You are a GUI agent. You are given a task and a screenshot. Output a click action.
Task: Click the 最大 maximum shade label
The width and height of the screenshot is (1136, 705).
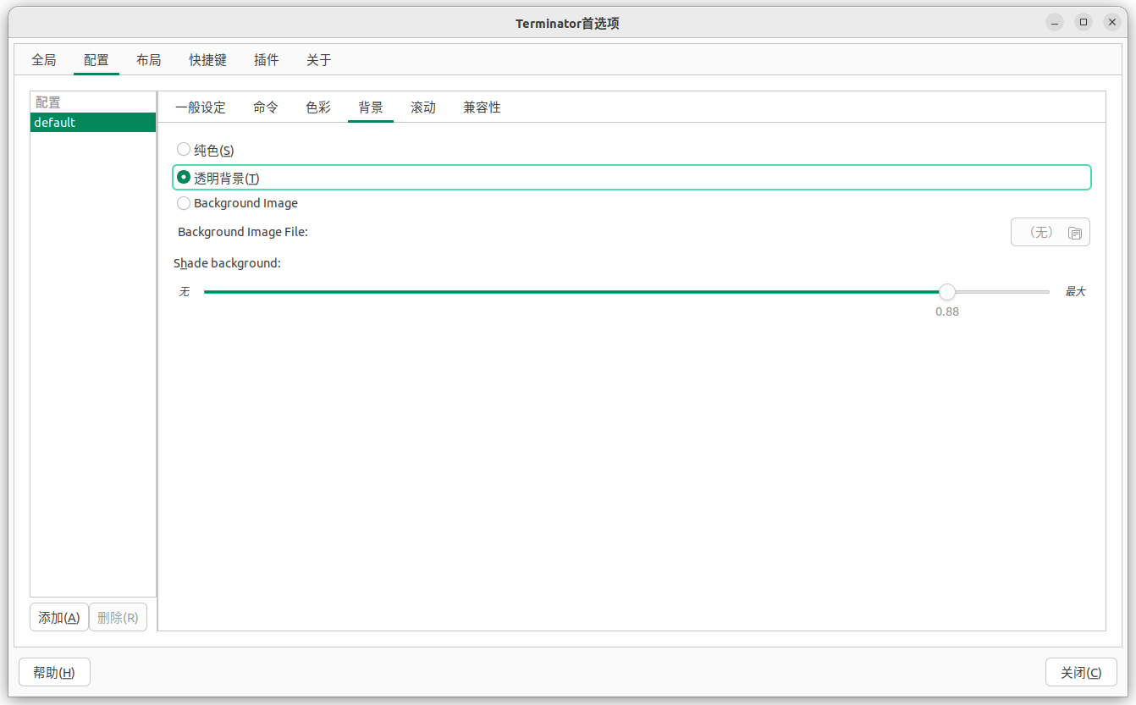pos(1075,292)
